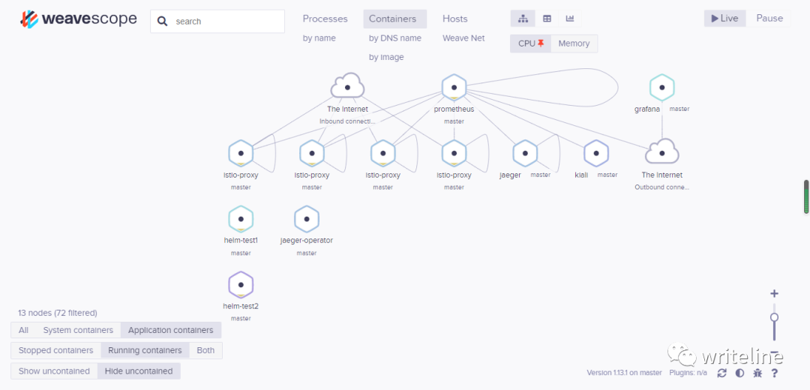The image size is (810, 390).
Task: Switch to the resources chart view icon
Action: (x=570, y=19)
